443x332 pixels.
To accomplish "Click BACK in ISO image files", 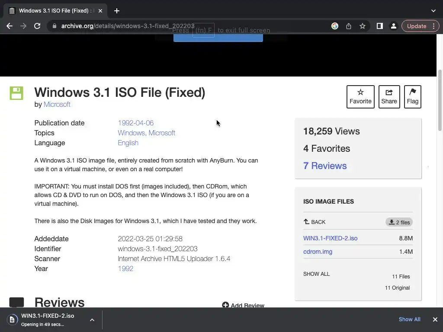I will [x=315, y=222].
